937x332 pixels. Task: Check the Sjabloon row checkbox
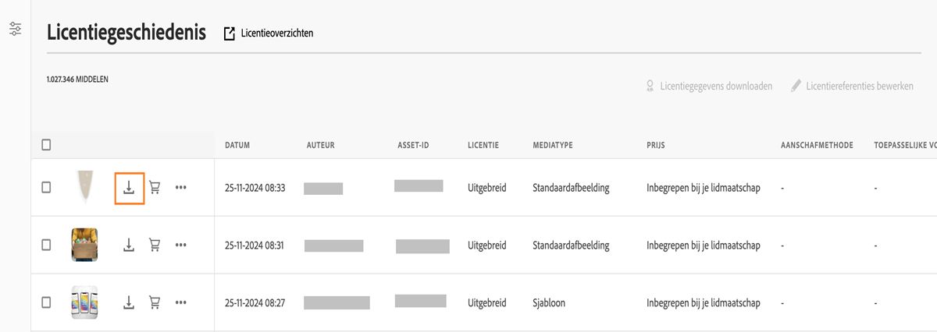pos(46,302)
